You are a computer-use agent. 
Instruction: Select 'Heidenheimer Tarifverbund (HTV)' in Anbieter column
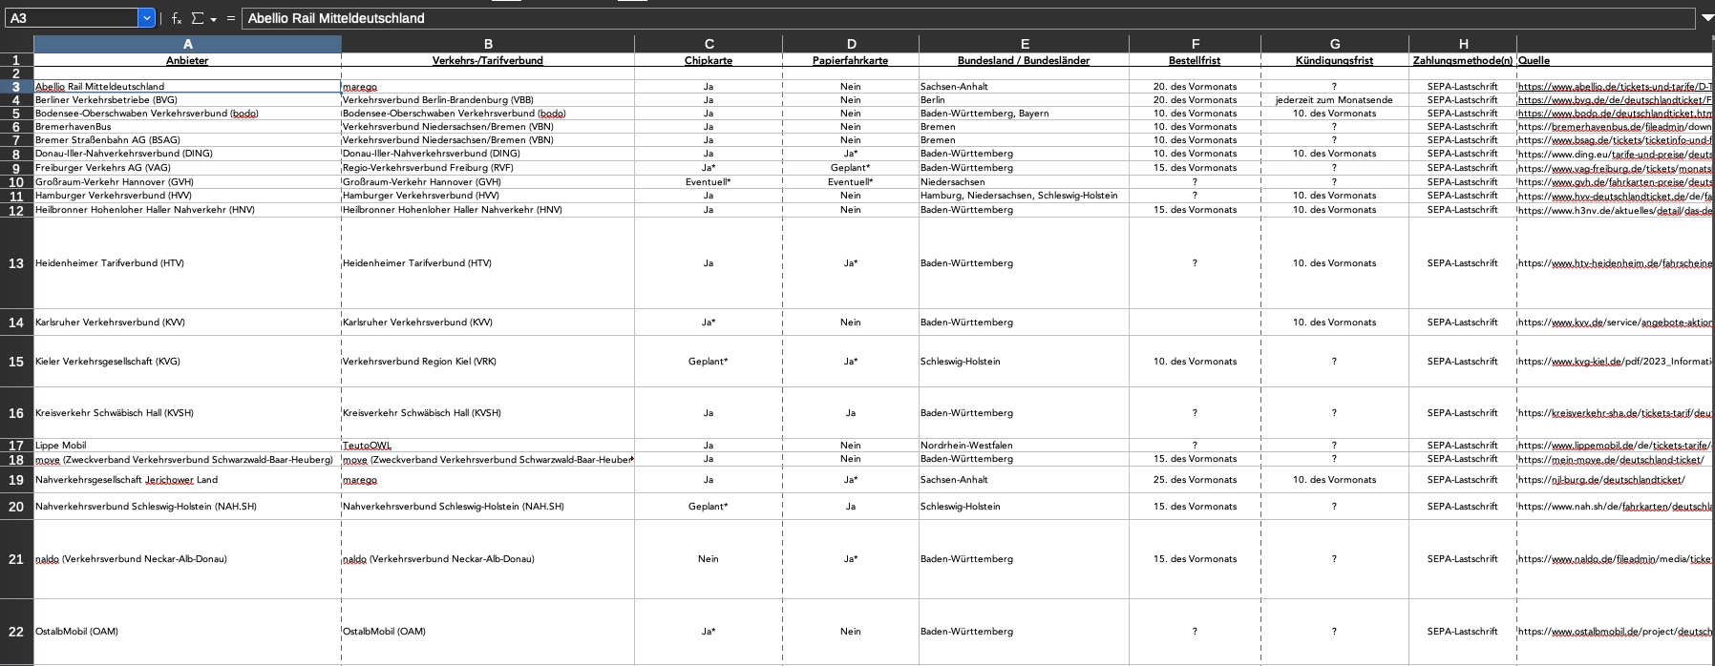point(187,263)
